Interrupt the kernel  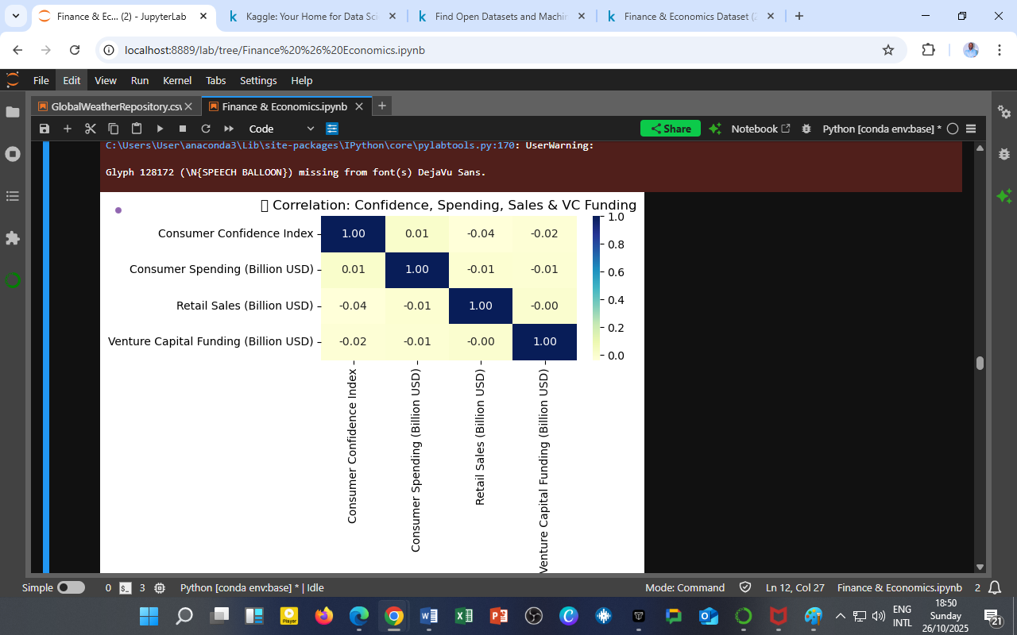click(182, 128)
